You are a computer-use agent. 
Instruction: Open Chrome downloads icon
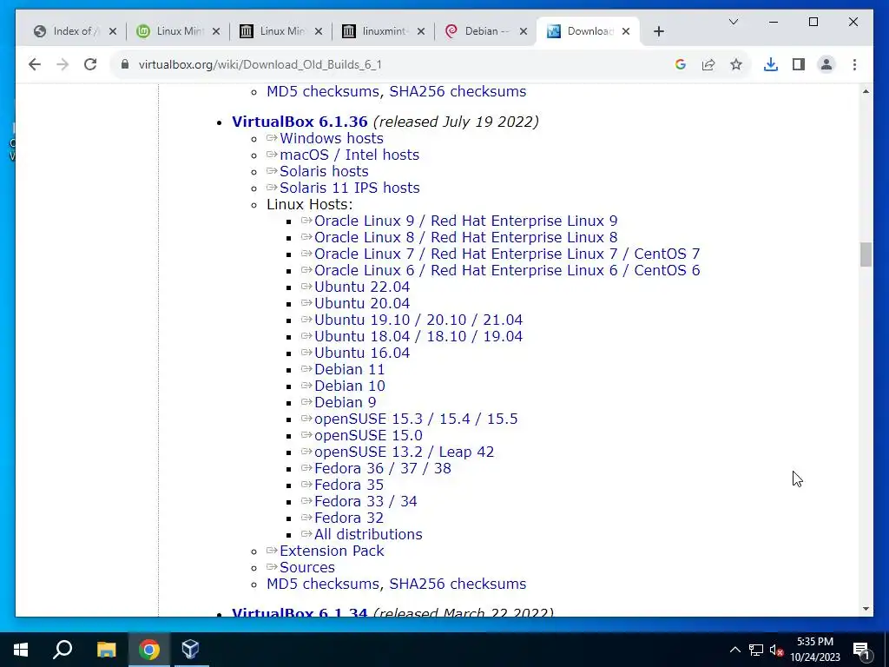(771, 64)
